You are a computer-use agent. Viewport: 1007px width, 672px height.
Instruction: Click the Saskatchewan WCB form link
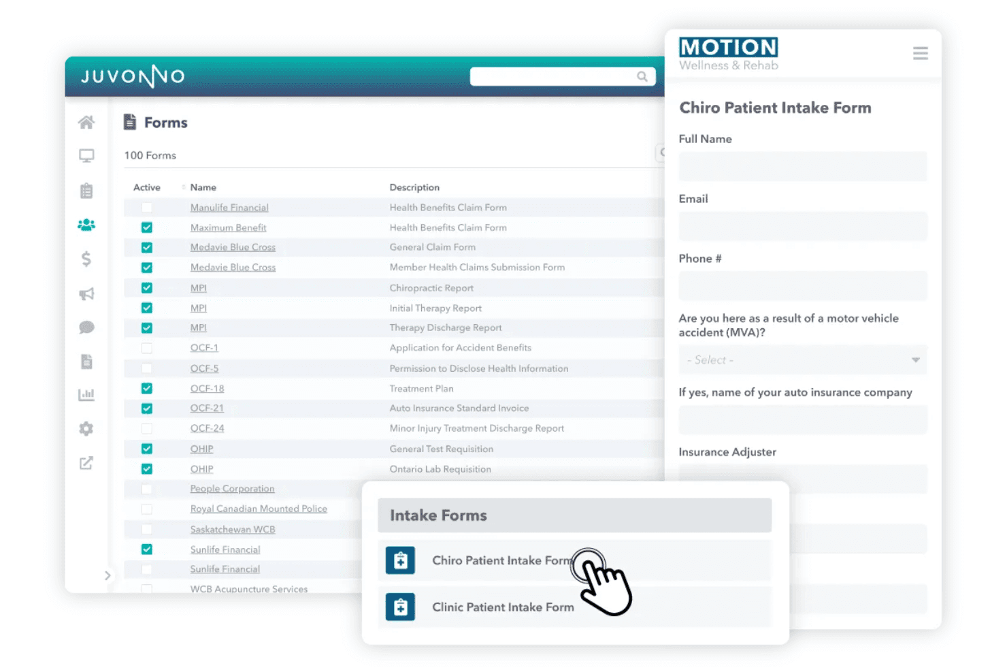click(x=233, y=529)
